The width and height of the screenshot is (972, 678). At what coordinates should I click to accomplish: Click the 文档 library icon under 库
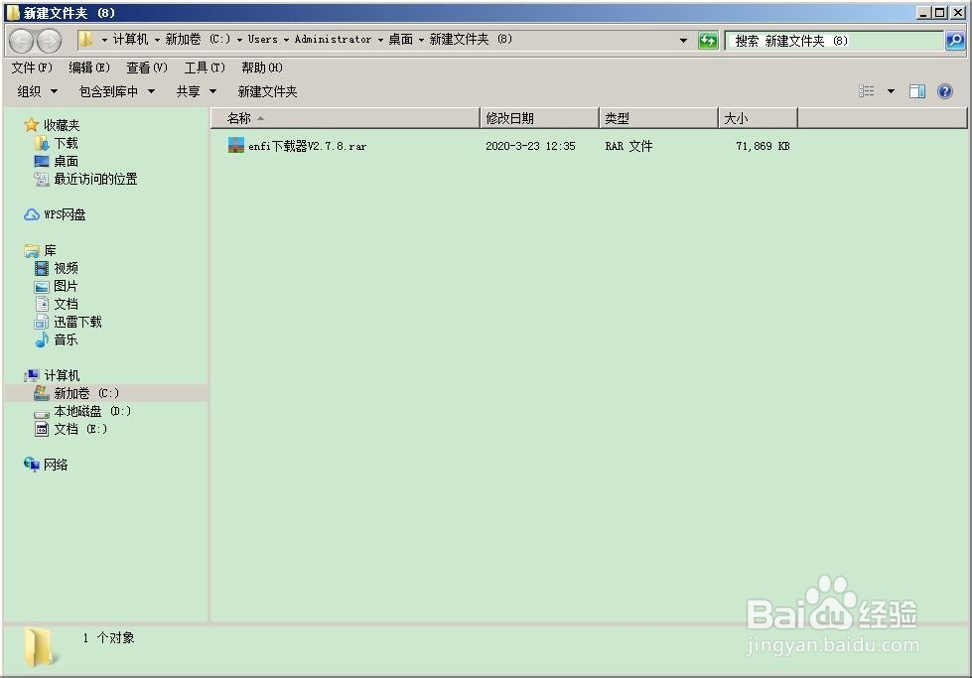pos(42,305)
